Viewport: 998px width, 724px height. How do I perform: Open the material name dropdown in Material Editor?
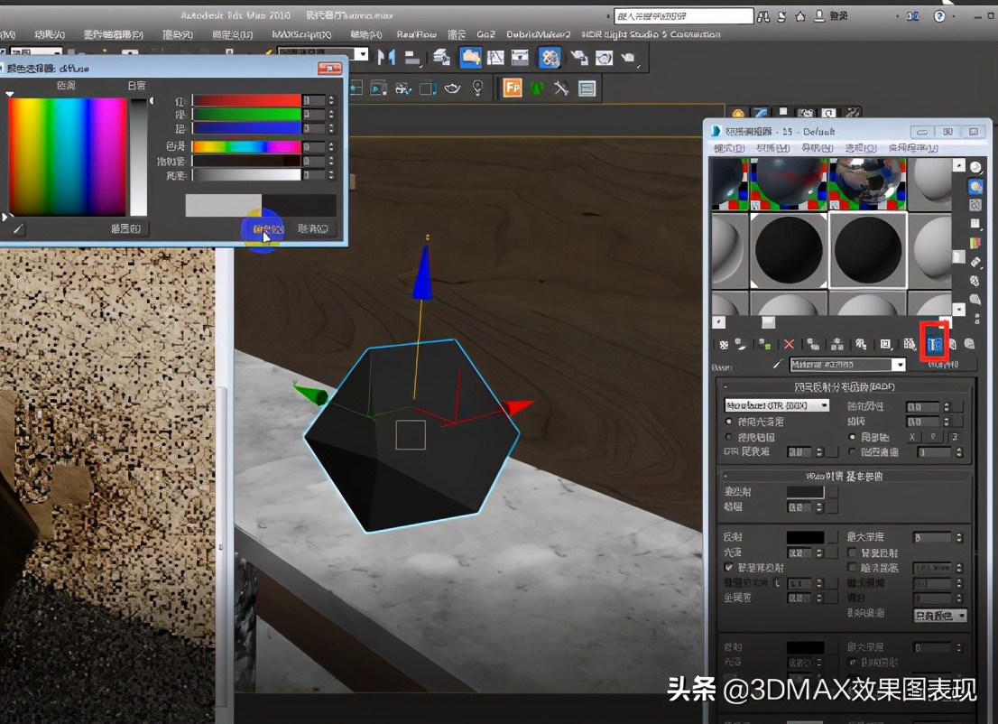tap(899, 364)
